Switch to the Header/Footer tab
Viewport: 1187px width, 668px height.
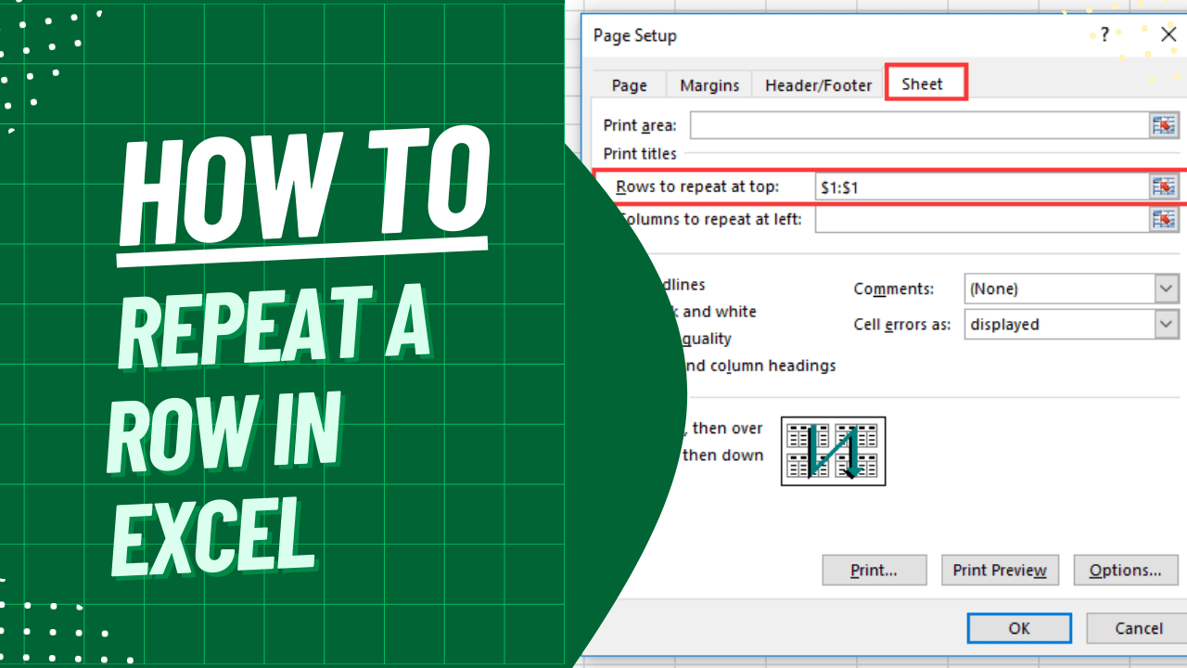[818, 85]
